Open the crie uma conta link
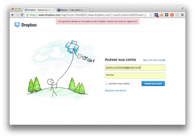Viewport: 195px width, 138px height. (156, 60)
